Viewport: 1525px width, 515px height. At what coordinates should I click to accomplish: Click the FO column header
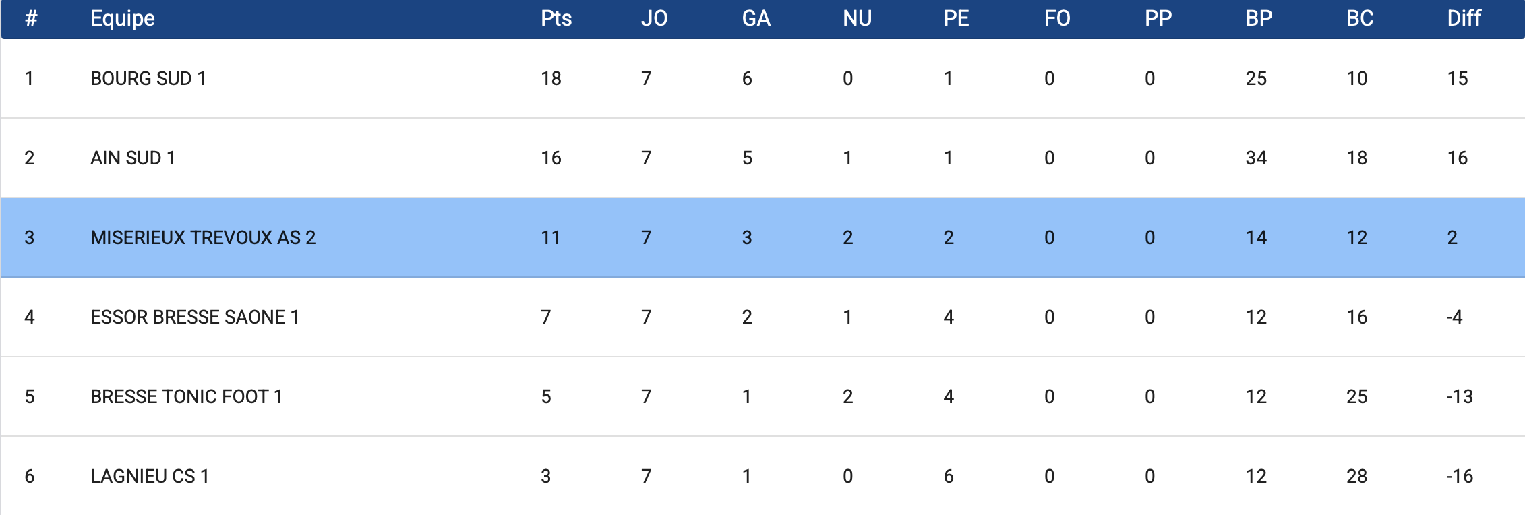click(x=1057, y=18)
